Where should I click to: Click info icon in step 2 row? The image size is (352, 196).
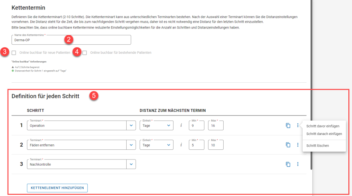click(181, 145)
